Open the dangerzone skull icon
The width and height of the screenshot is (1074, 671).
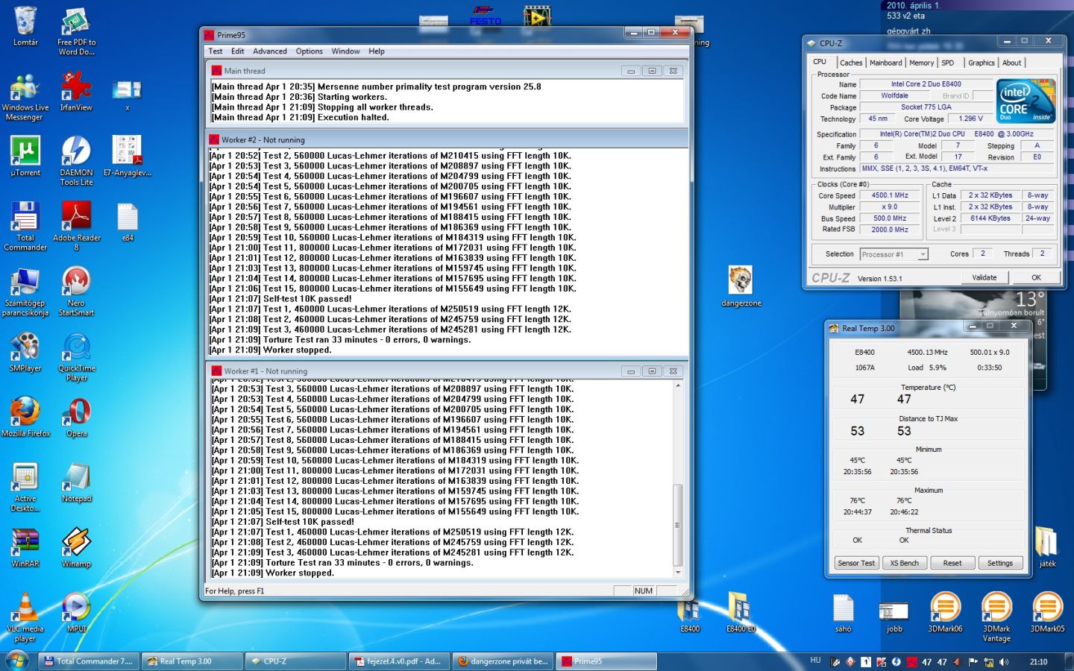tap(741, 286)
